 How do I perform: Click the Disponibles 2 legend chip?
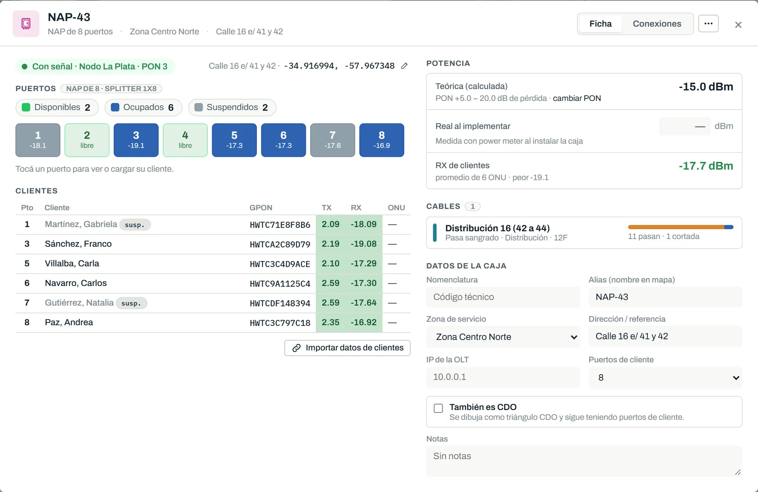tap(57, 108)
